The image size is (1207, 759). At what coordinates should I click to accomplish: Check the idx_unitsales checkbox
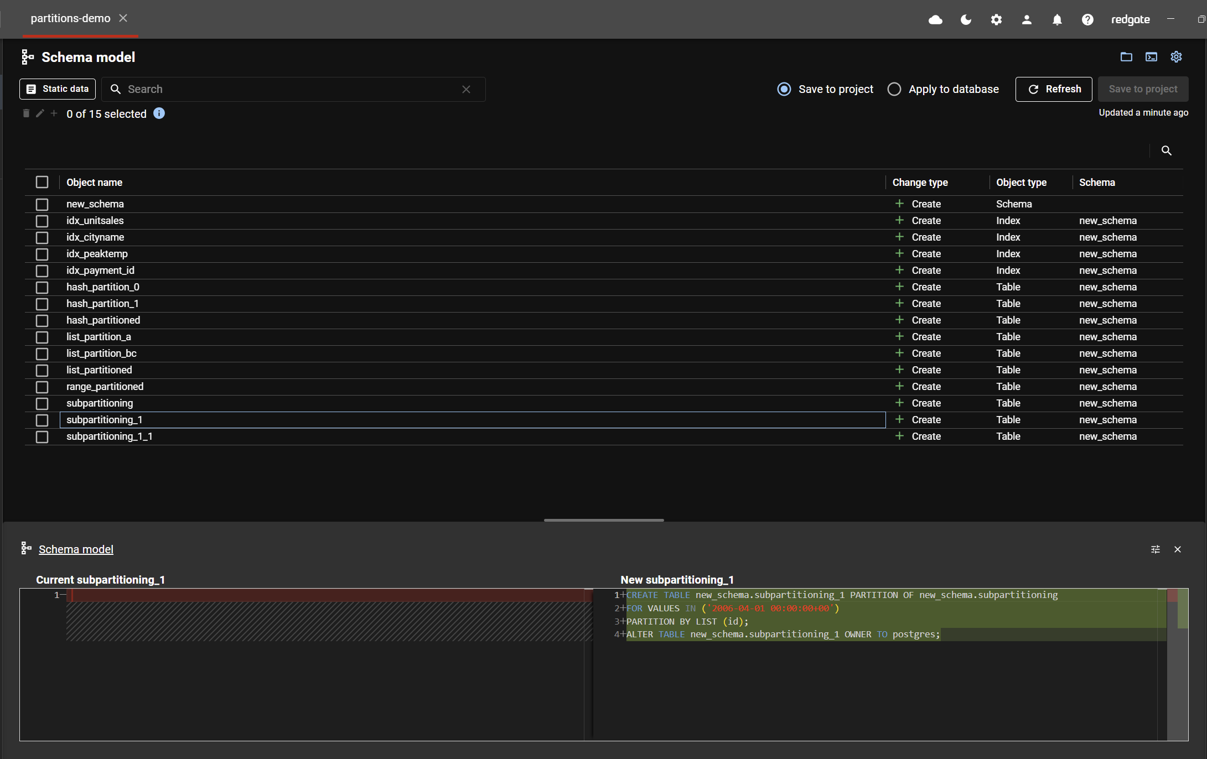42,221
